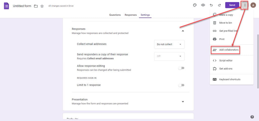Click the move to folder icon
This screenshot has height=121, width=259.
36,6
